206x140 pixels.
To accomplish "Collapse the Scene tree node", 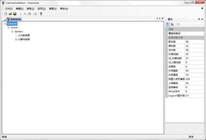I will [x=8, y=27].
